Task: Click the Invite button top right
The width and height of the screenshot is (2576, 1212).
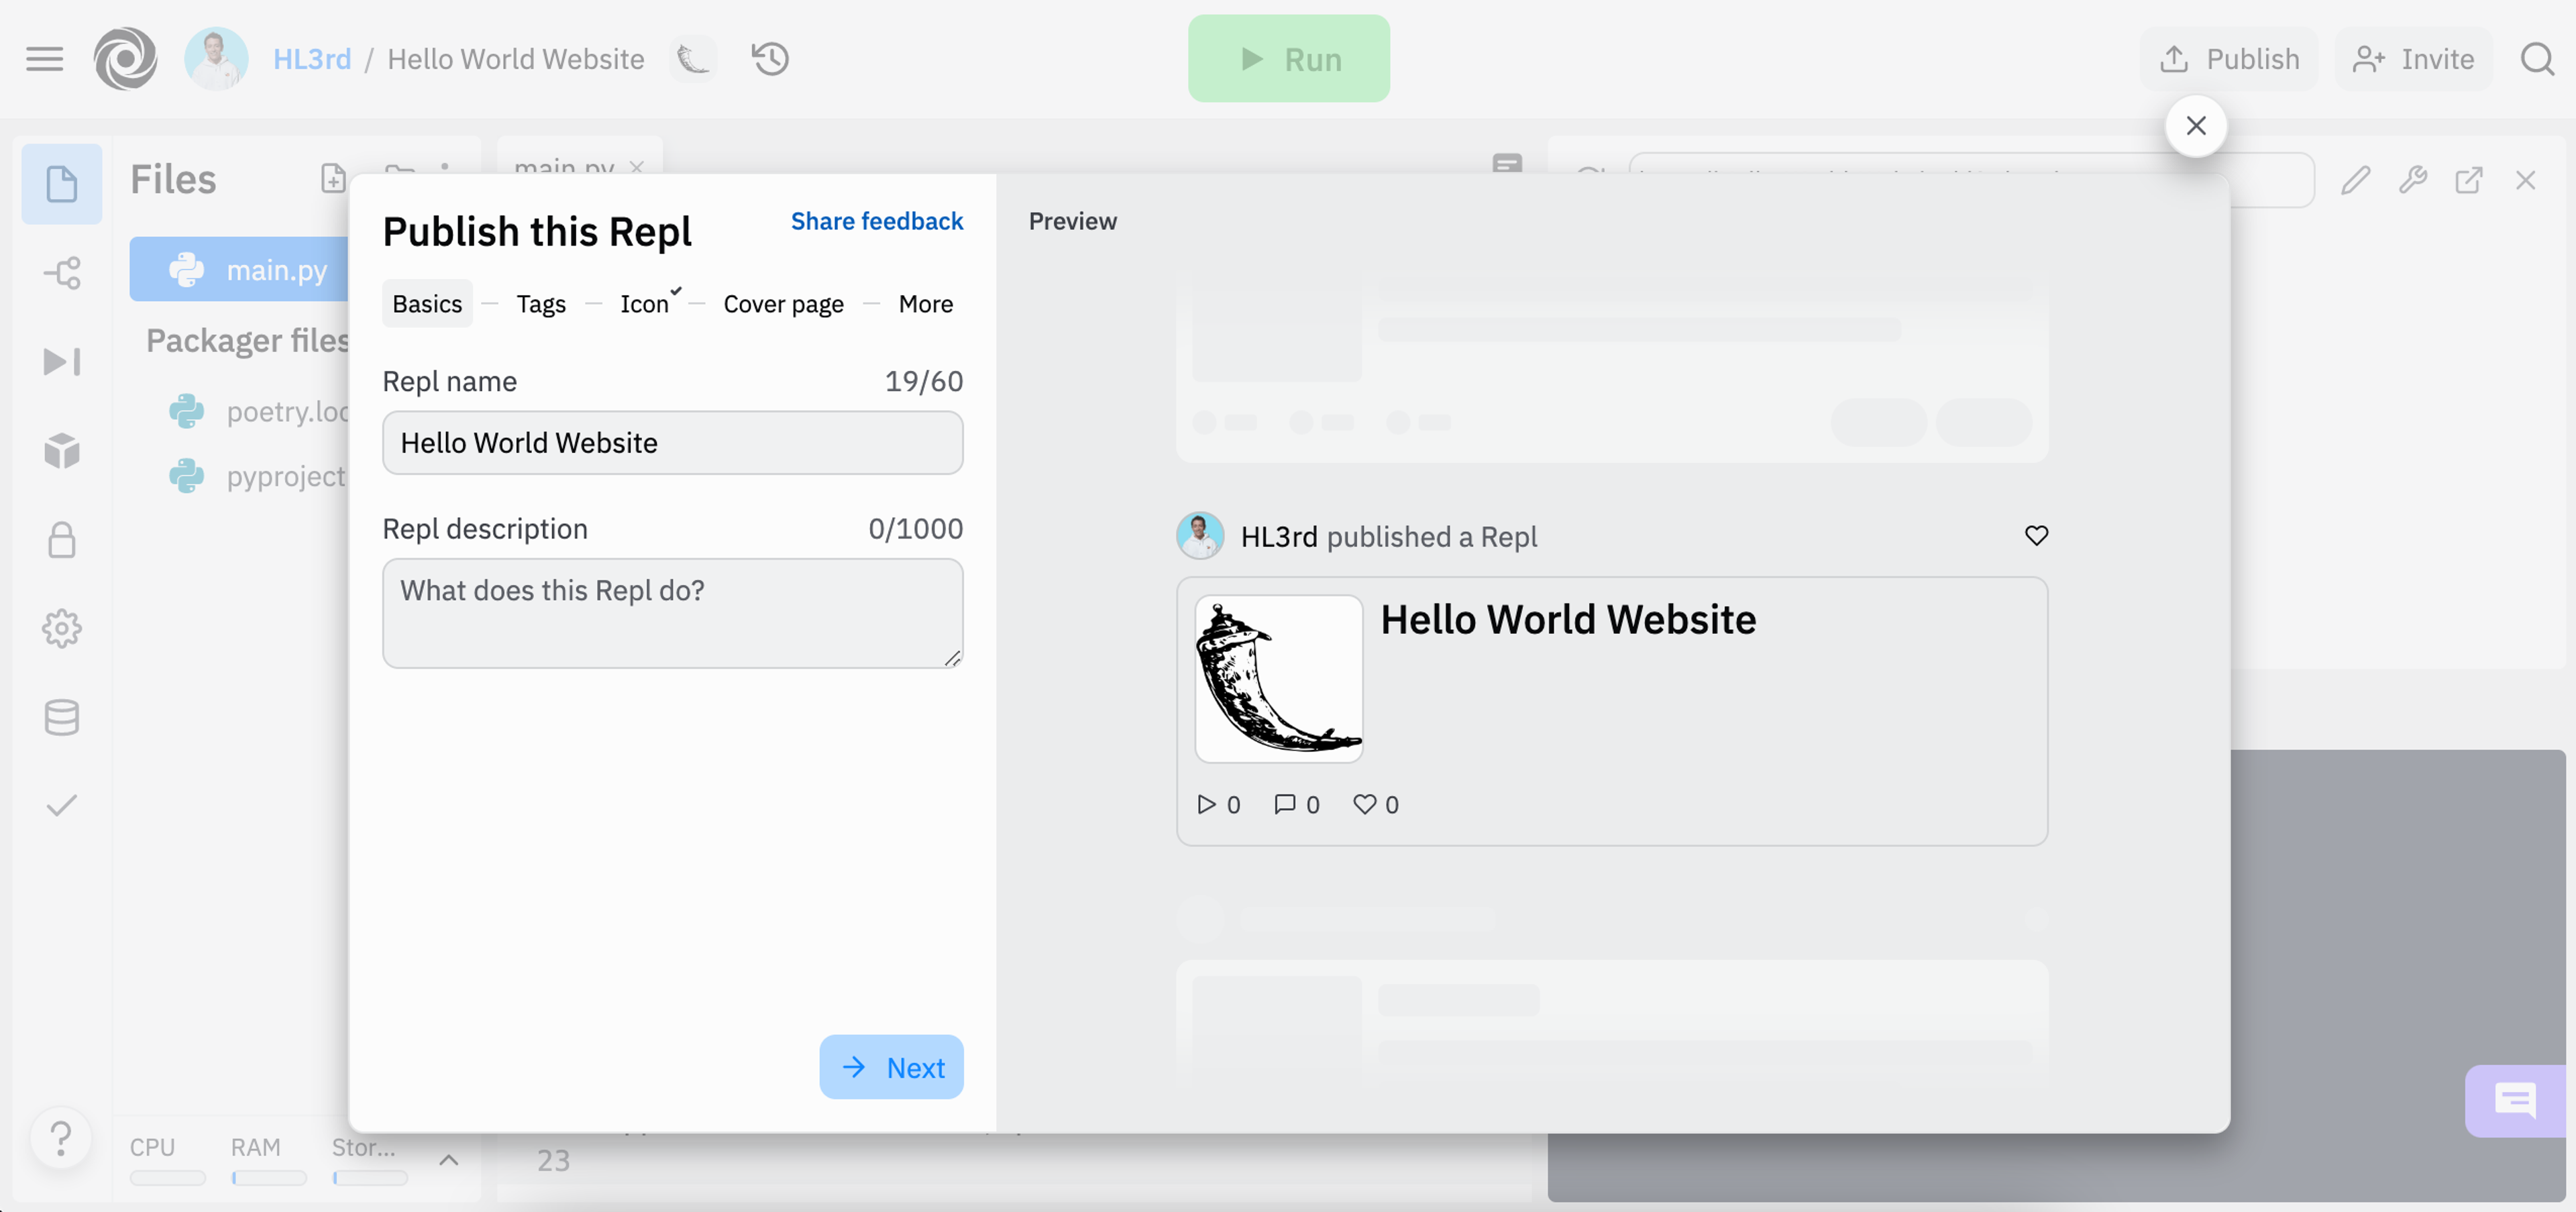Action: tap(2415, 59)
